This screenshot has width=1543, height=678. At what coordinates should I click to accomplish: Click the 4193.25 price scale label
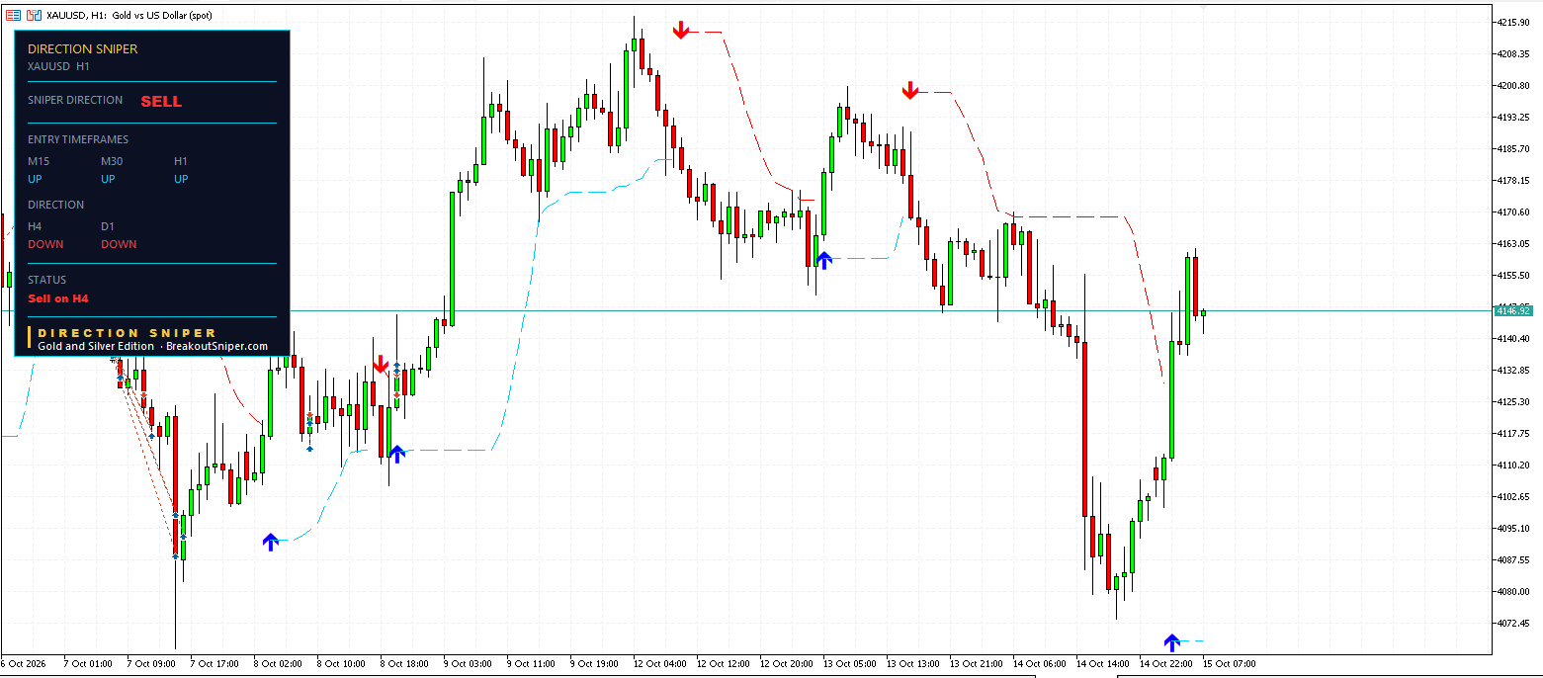coord(1513,117)
